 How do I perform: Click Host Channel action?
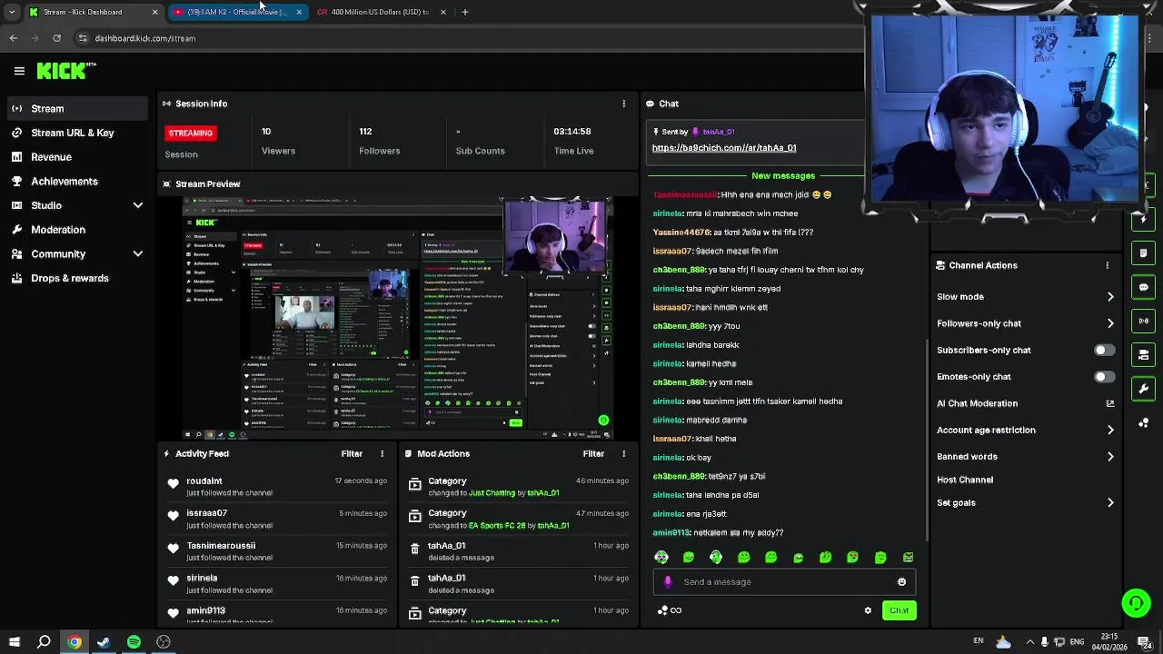[x=965, y=480]
